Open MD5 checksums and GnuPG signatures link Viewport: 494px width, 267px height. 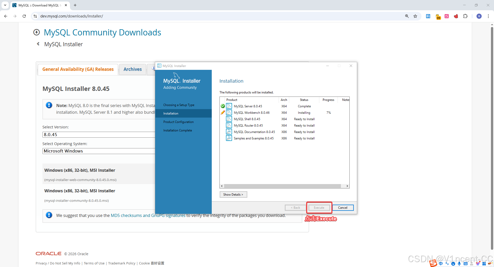(x=148, y=215)
